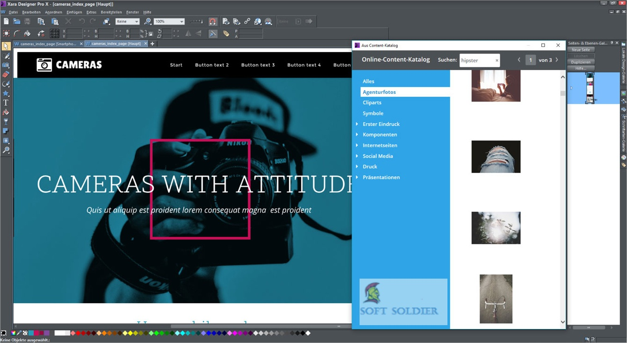
Task: Select the star Shape tool
Action: click(x=6, y=94)
